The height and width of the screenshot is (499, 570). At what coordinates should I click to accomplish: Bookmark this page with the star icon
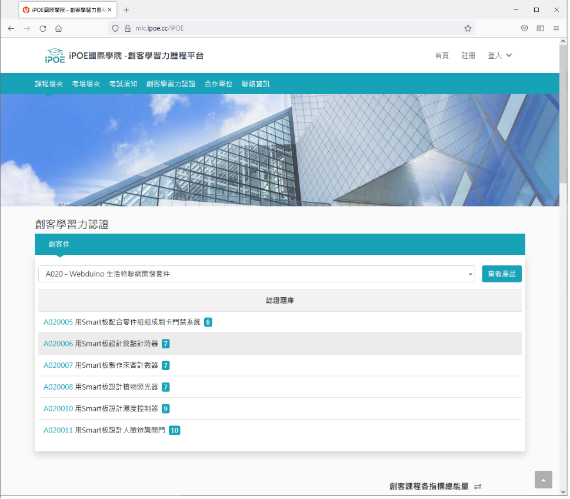[468, 28]
